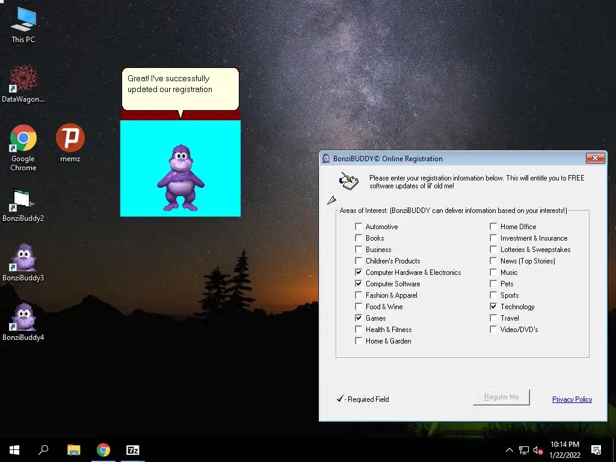This screenshot has height=462, width=616.
Task: Select the BonziBuddy2 desktop shortcut
Action: (23, 206)
